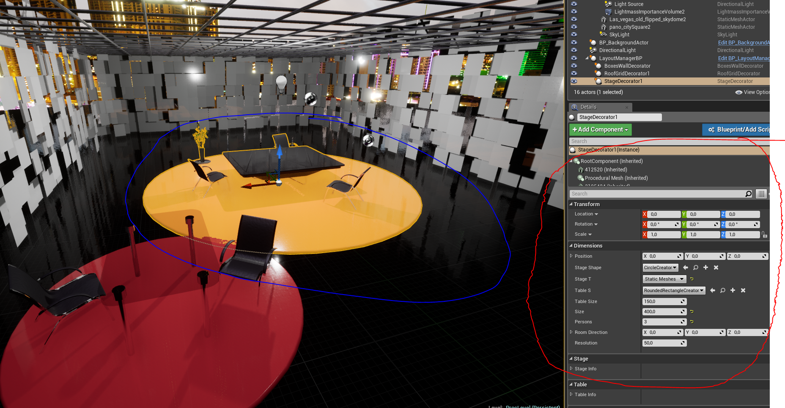This screenshot has width=785, height=408.
Task: Click the Table Size input field
Action: click(x=661, y=301)
